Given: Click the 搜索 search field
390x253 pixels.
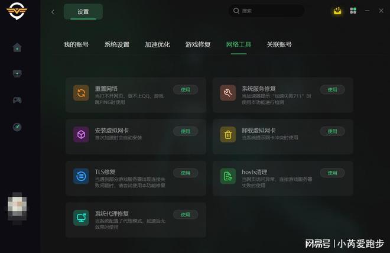Looking at the screenshot, I should pyautogui.click(x=266, y=11).
